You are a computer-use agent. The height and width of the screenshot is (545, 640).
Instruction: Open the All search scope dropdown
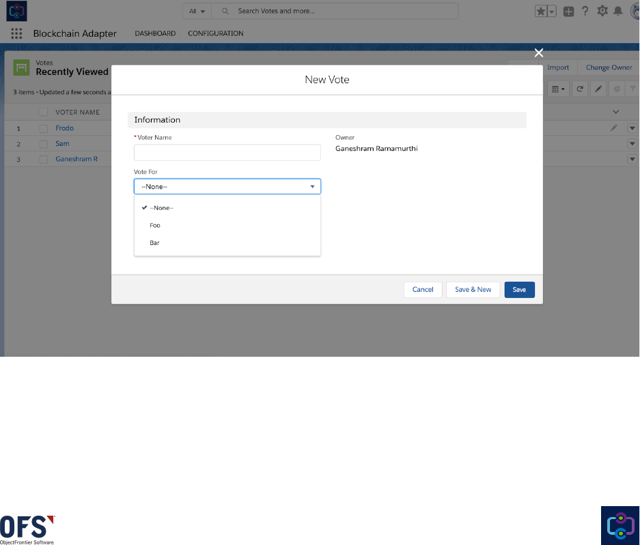click(197, 11)
